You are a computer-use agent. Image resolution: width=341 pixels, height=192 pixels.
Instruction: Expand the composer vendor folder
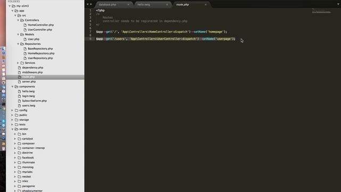click(15, 143)
